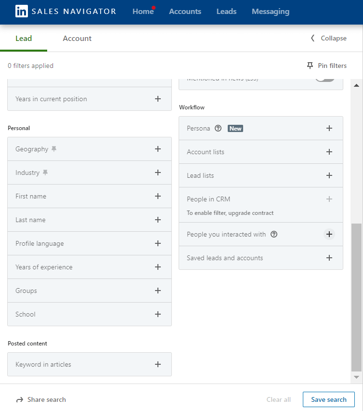
Task: Click the LinkedIn Sales Navigator logo
Action: (x=65, y=12)
